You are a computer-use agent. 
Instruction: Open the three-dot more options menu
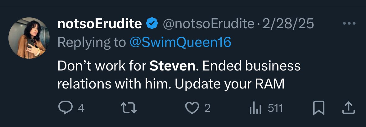(348, 24)
